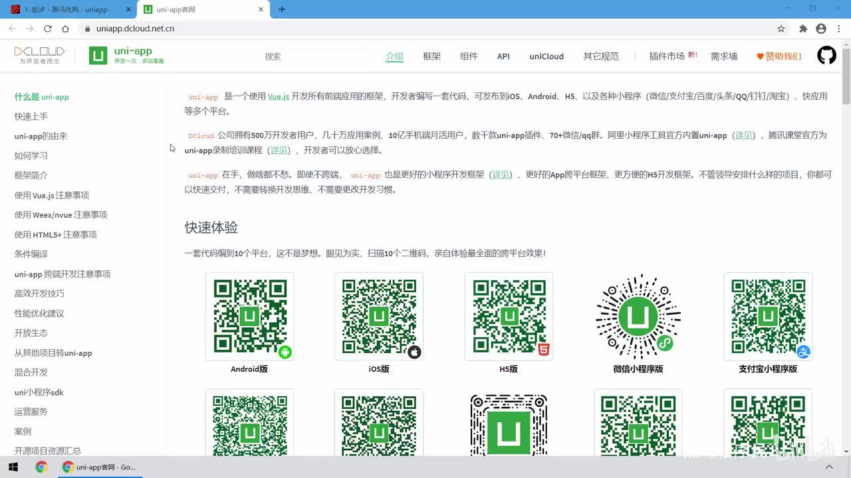Image resolution: width=851 pixels, height=478 pixels.
Task: Click the browser forward arrow
Action: [x=30, y=29]
